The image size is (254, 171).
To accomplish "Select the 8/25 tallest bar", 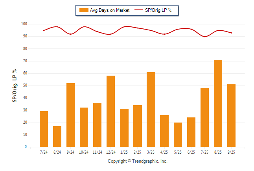I will coord(218,103).
